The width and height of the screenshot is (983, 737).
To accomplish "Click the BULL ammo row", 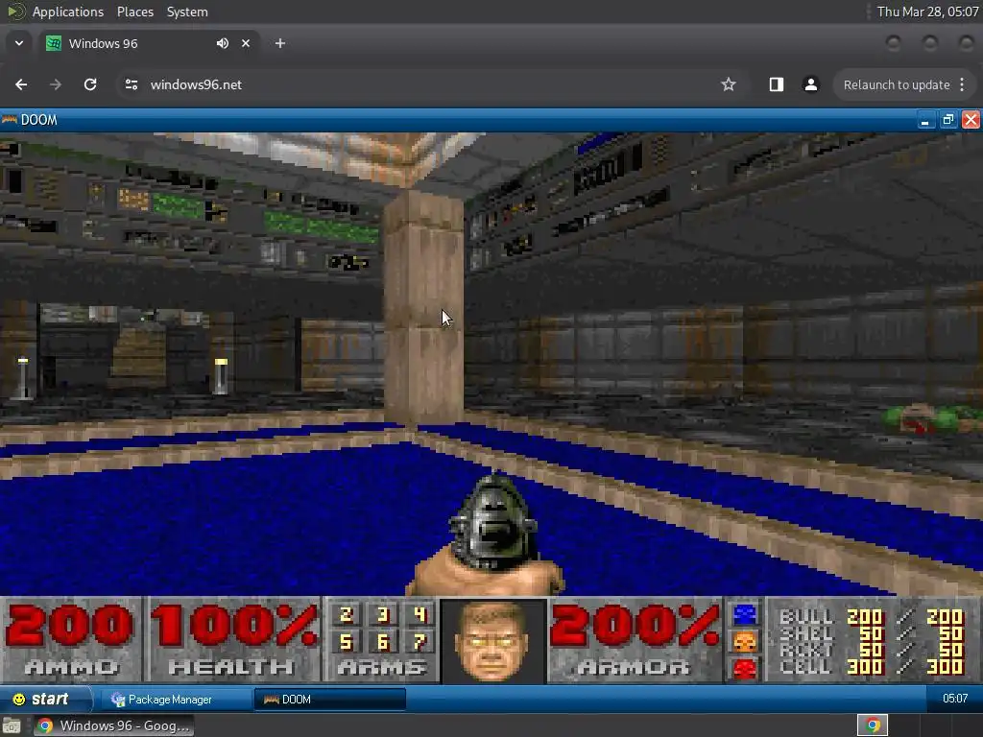I will (872, 617).
